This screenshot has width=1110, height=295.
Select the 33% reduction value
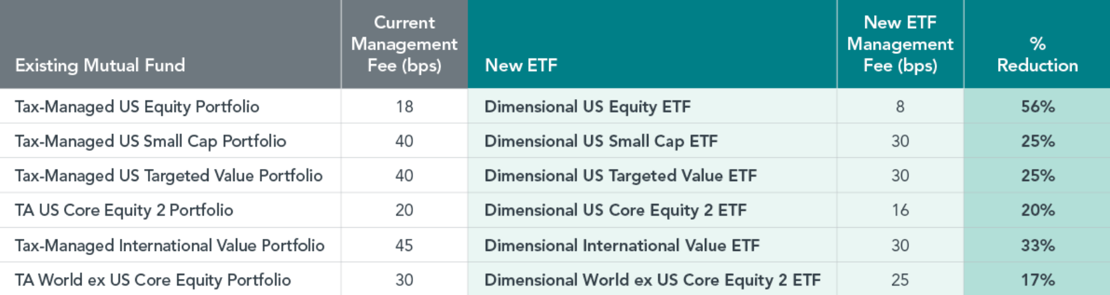[x=1037, y=246]
